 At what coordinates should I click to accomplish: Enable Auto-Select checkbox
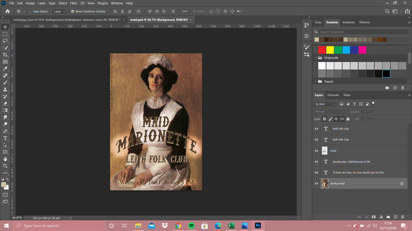(31, 12)
